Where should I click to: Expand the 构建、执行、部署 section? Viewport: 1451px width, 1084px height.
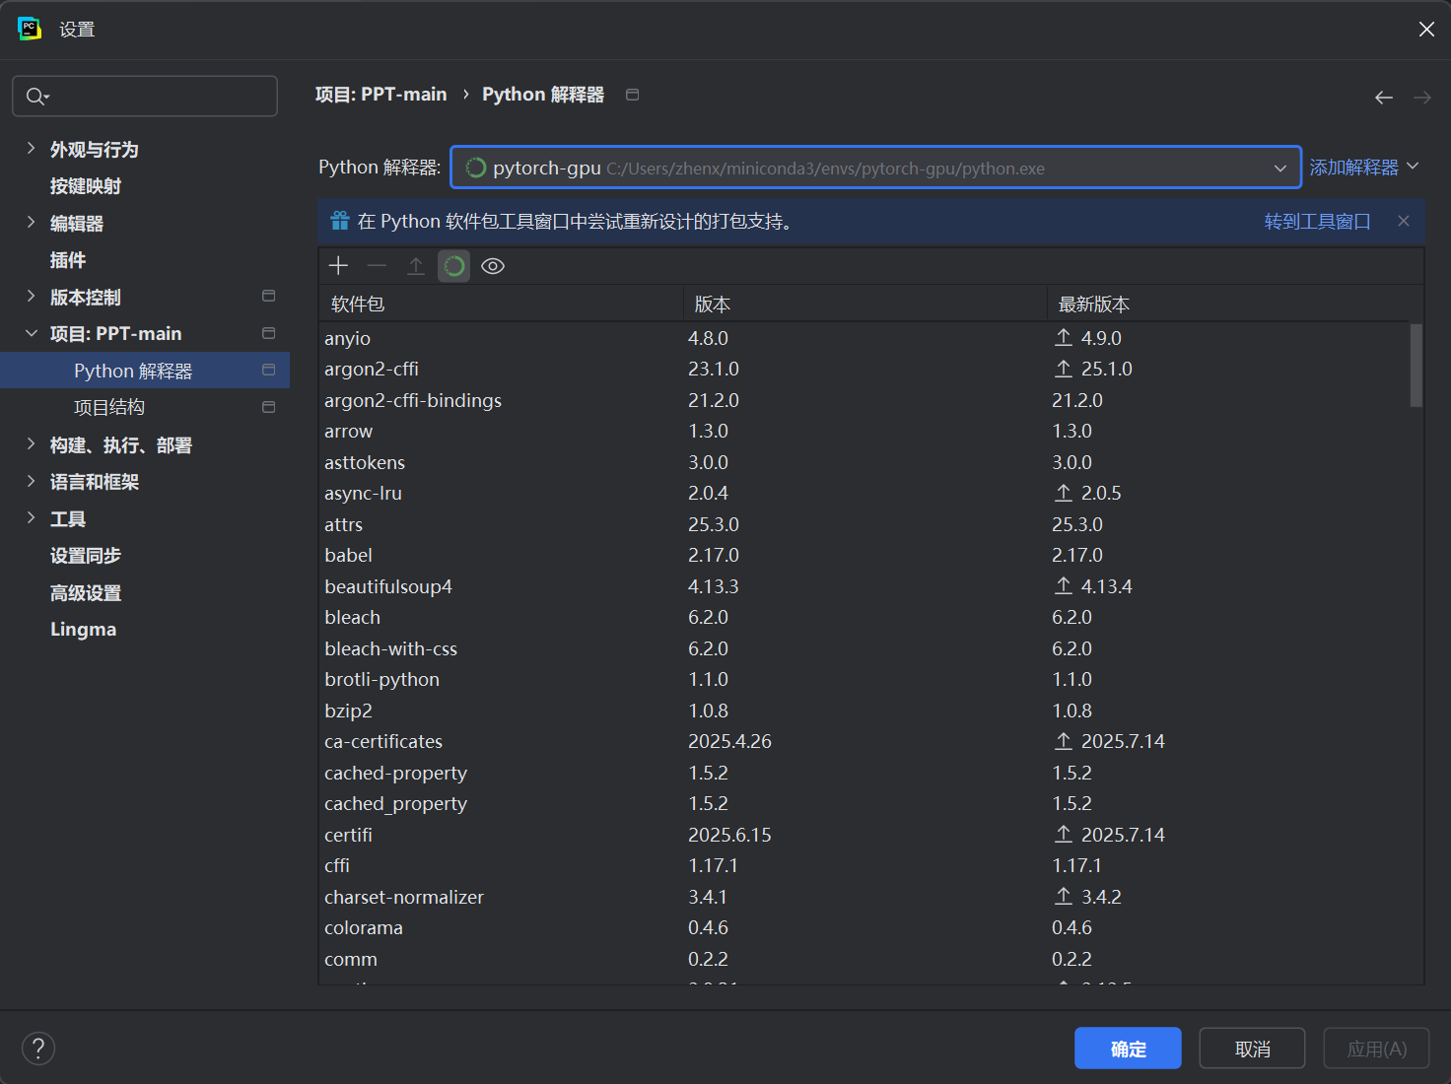pos(31,444)
